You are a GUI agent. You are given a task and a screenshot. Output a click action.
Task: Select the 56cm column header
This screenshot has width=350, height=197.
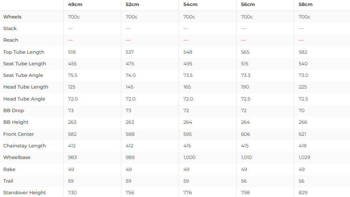248,4
